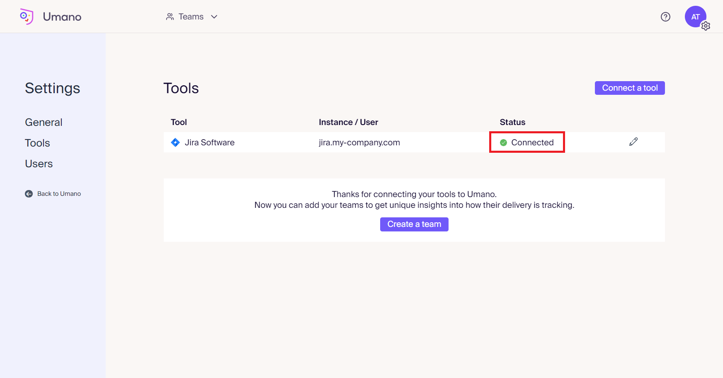723x378 pixels.
Task: Open the help question mark icon
Action: (665, 17)
